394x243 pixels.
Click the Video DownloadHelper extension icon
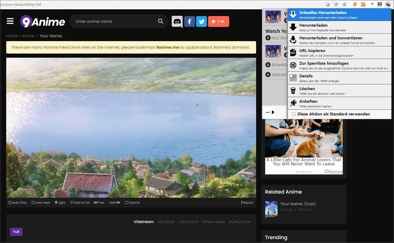point(388,4)
